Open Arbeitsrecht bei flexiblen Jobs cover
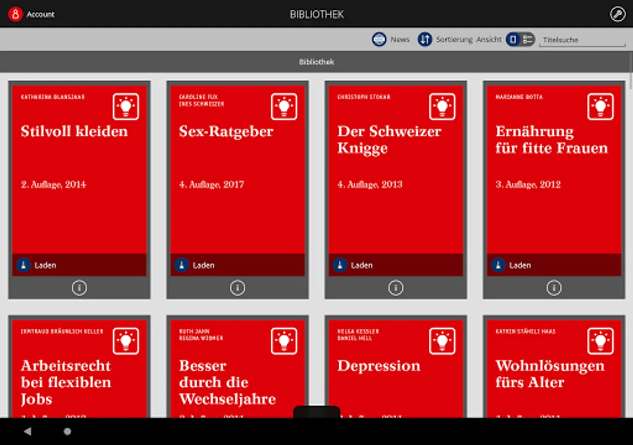This screenshot has width=633, height=445. click(79, 369)
